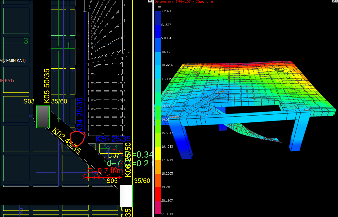Click the 35/60 dimension next to S03

pyautogui.click(x=59, y=101)
